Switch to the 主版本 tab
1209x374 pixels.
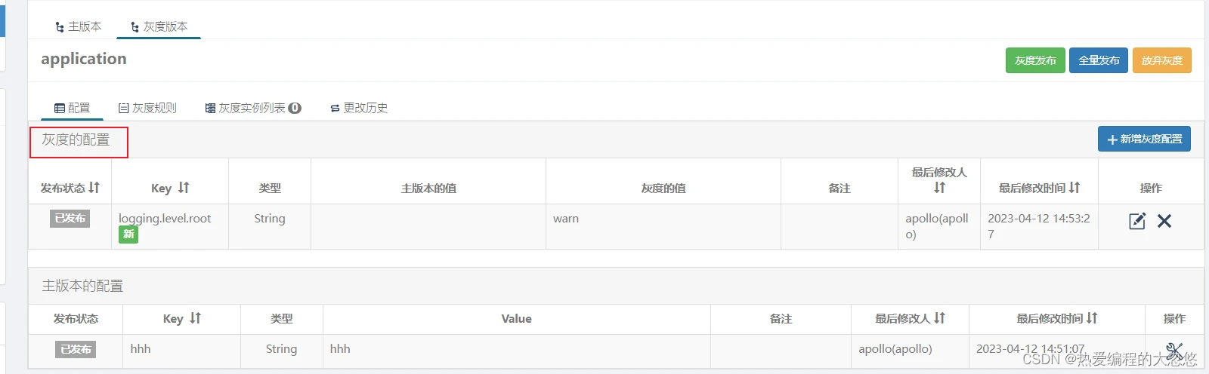tap(79, 26)
